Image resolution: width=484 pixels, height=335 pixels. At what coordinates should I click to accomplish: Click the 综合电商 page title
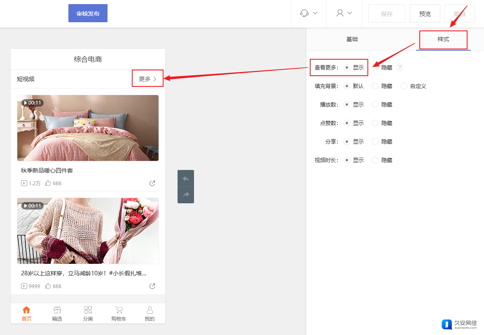tap(88, 59)
